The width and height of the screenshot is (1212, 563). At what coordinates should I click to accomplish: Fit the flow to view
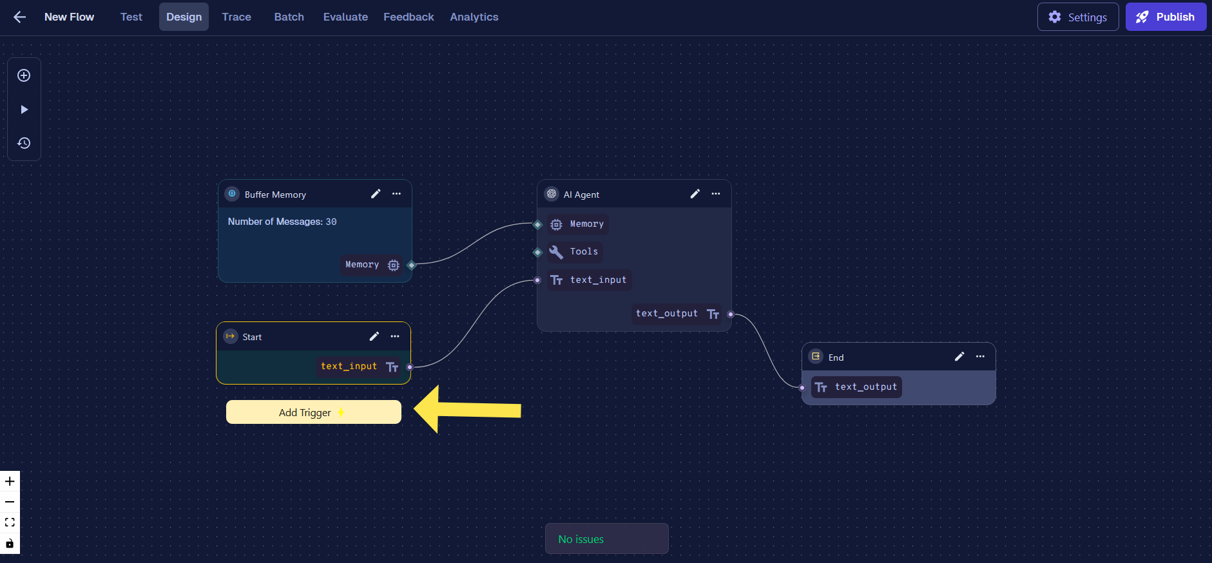coord(10,522)
